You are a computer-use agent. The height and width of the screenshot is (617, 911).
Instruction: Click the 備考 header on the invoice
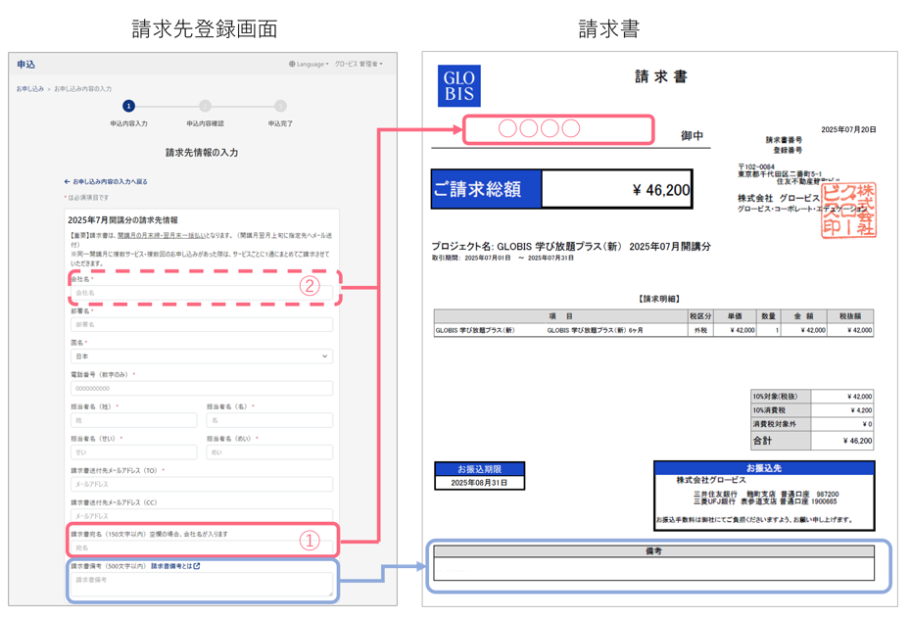pos(653,550)
